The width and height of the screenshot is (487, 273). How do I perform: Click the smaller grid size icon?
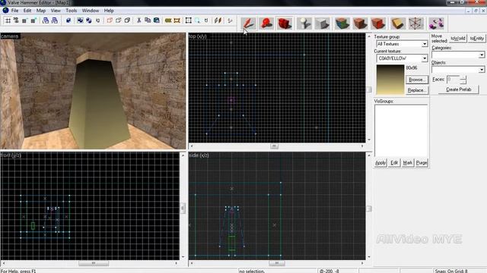pyautogui.click(x=24, y=20)
